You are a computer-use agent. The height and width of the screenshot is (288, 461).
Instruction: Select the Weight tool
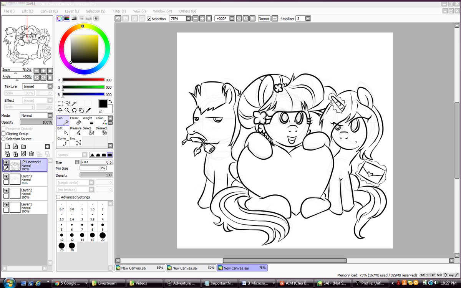tap(88, 121)
